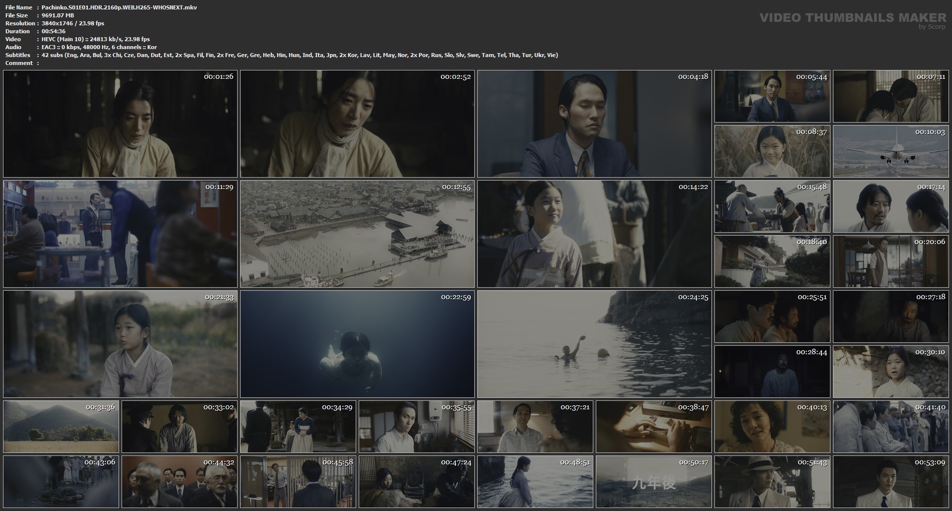Open the thumbnail stamped 00:33:02
Image resolution: width=952 pixels, height=511 pixels.
click(180, 427)
